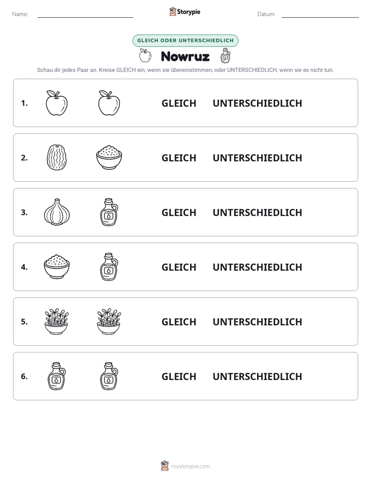Viewport: 371px width, 481px height.
Task: Select GLEICH for row 1
Action: [x=179, y=104]
